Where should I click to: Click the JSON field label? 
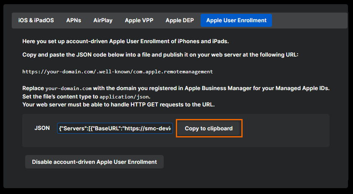pyautogui.click(x=42, y=128)
